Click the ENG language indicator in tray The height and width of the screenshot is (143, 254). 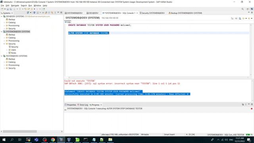tap(231, 140)
